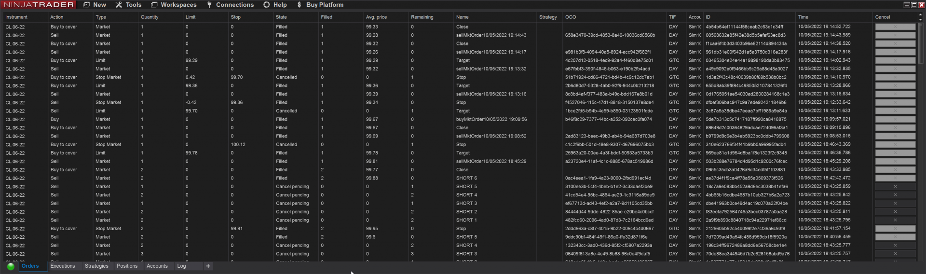The width and height of the screenshot is (926, 274).
Task: Open the Help menu
Action: point(275,5)
